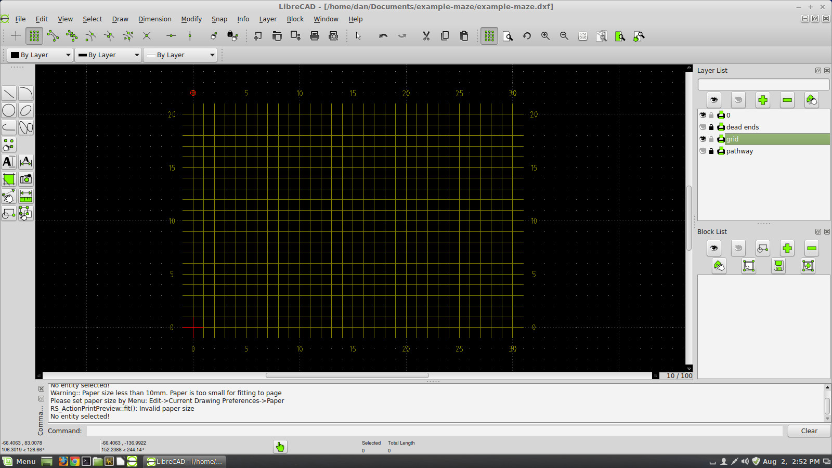Open the Layer menu

click(268, 19)
